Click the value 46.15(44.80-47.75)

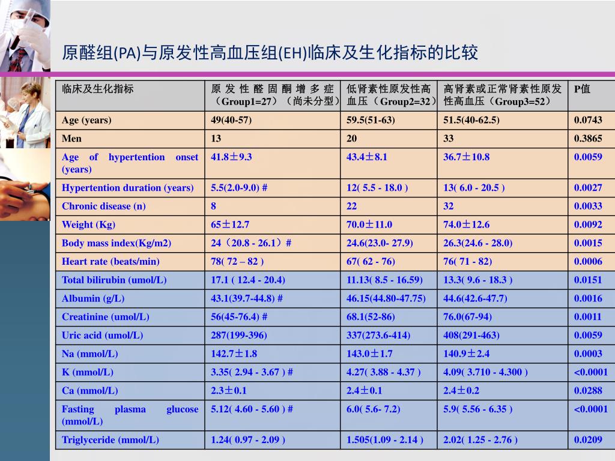tap(386, 298)
